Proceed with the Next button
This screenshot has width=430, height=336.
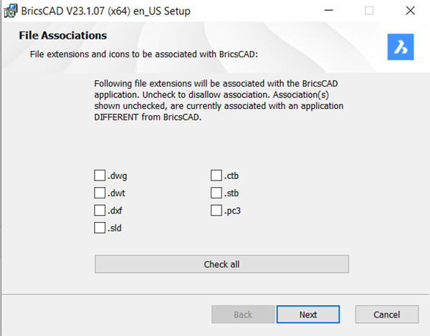coord(308,315)
